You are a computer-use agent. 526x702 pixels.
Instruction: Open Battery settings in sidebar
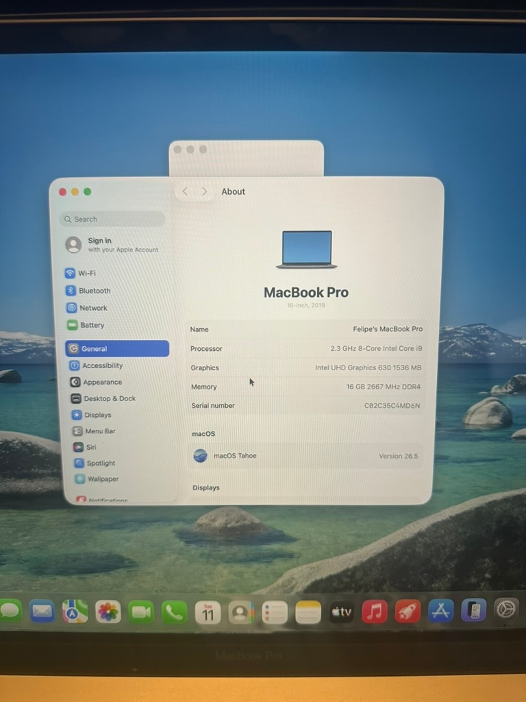[86, 325]
